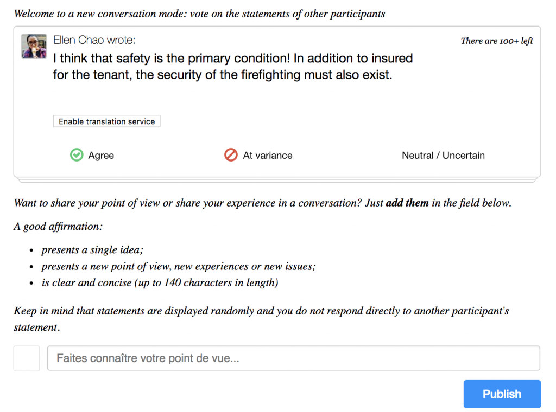
Task: Click the empty user avatar box beside the input
Action: (x=27, y=358)
